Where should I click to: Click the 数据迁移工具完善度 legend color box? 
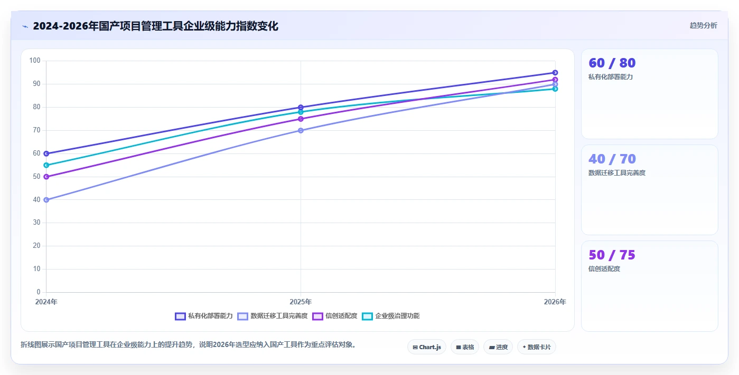pyautogui.click(x=242, y=316)
